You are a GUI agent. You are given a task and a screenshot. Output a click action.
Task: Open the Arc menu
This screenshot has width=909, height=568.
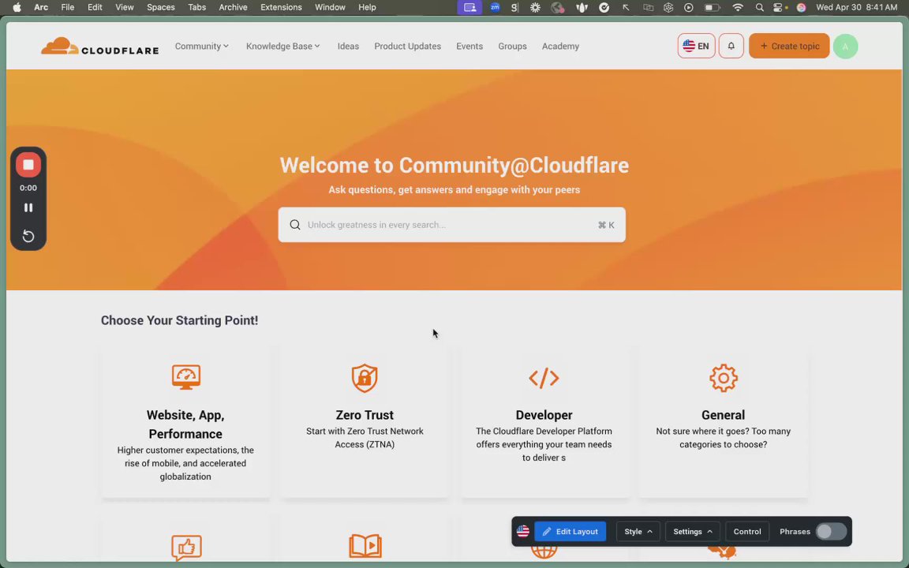[40, 8]
